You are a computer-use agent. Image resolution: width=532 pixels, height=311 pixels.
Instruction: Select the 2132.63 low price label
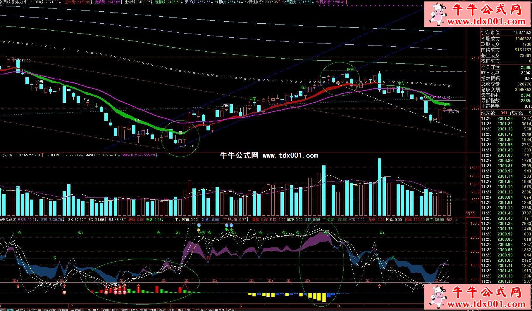pos(189,146)
